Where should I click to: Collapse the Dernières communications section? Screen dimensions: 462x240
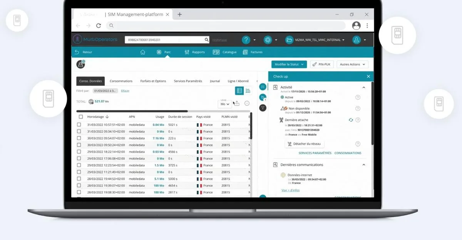pyautogui.click(x=364, y=164)
